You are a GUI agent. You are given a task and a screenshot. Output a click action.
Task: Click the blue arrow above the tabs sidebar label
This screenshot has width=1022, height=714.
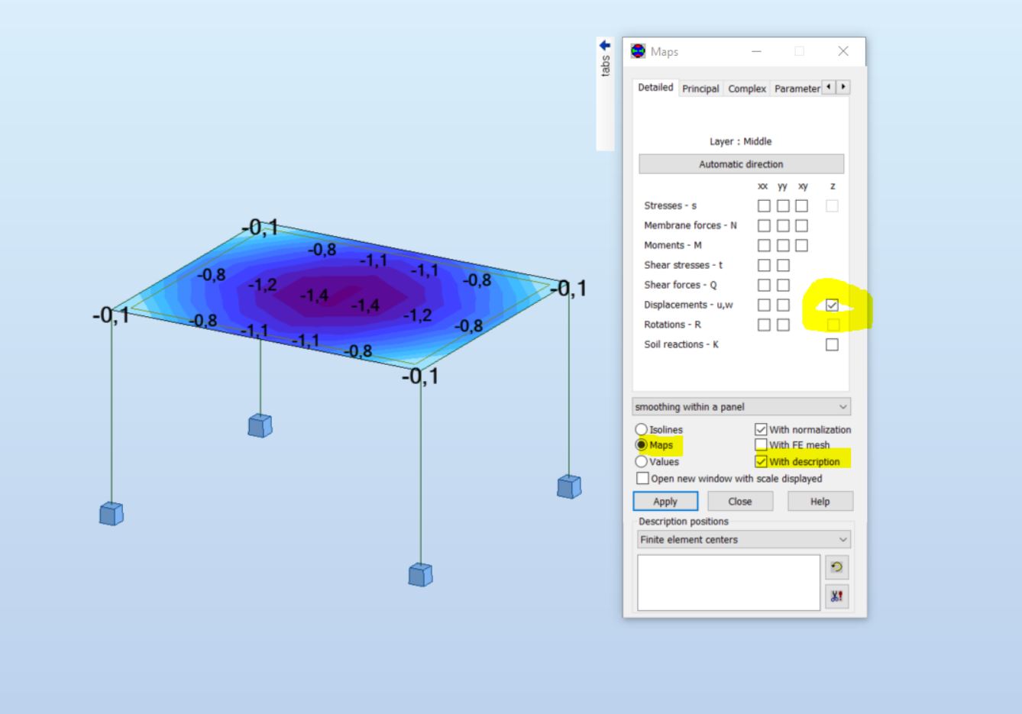604,47
